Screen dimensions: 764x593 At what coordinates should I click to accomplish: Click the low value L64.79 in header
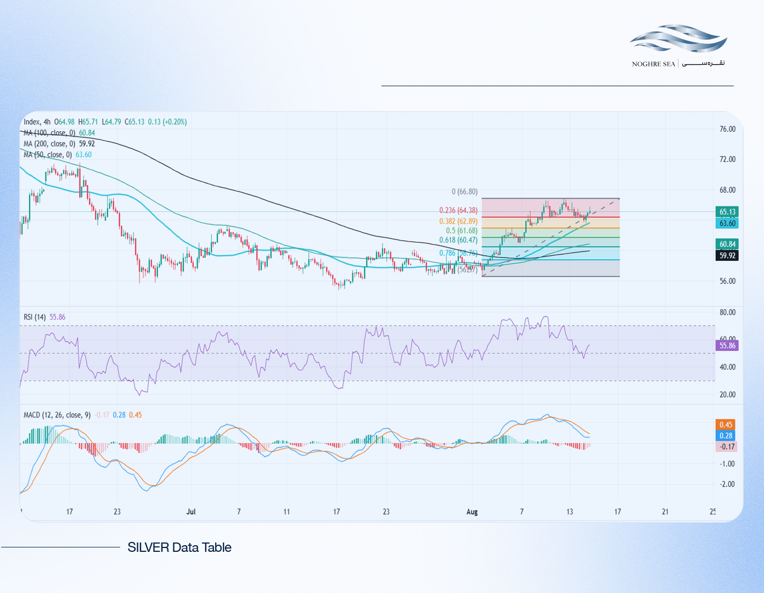[111, 122]
